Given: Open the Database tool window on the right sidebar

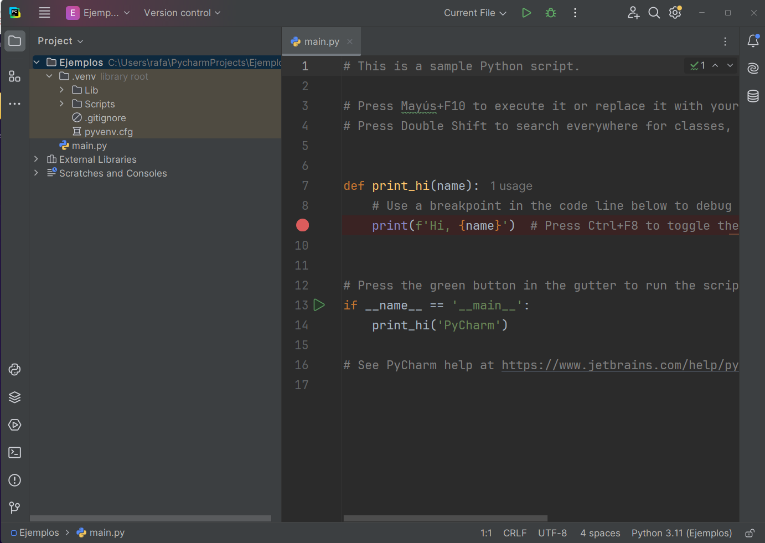Looking at the screenshot, I should (752, 96).
